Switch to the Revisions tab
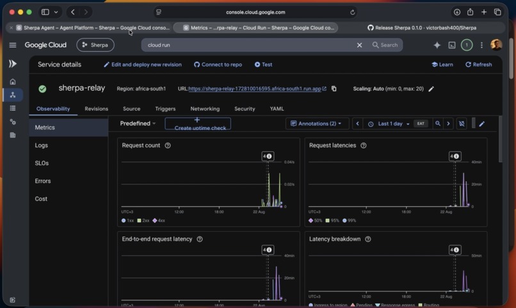 96,109
